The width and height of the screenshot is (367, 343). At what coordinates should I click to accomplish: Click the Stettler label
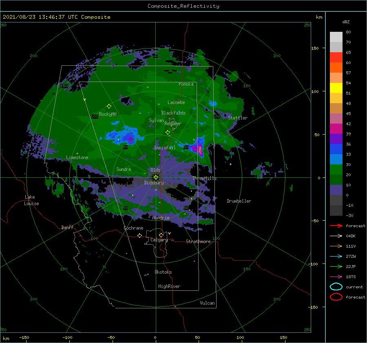click(238, 118)
